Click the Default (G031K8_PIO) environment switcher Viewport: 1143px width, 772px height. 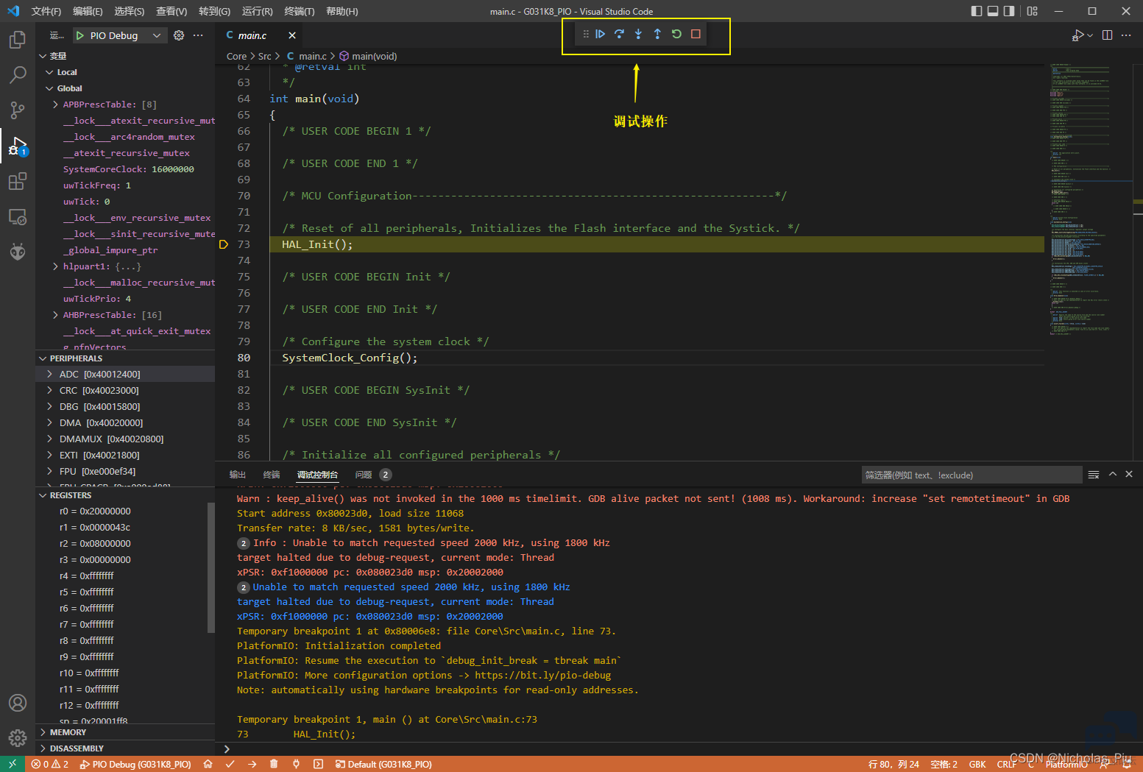pyautogui.click(x=383, y=764)
